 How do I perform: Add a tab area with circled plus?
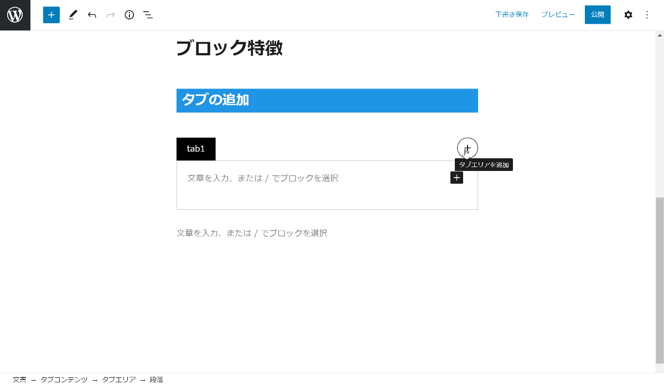point(468,148)
